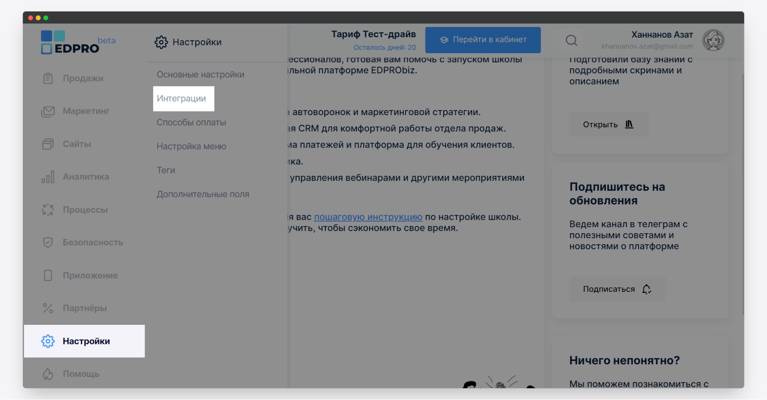Image resolution: width=767 pixels, height=400 pixels.
Task: Click the search magnifier icon
Action: (571, 40)
